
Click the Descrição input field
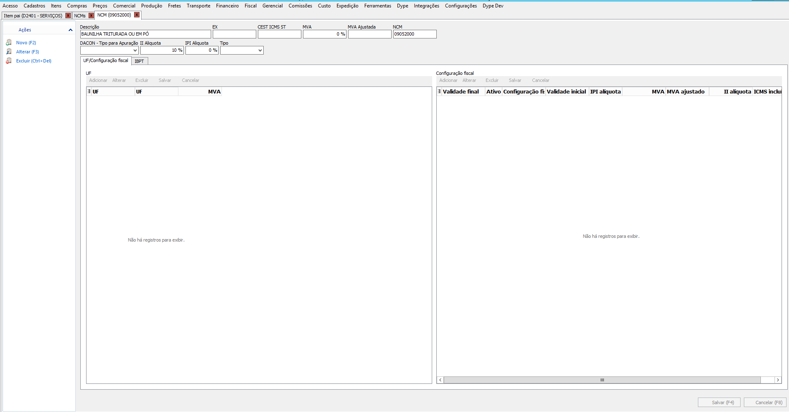[145, 34]
